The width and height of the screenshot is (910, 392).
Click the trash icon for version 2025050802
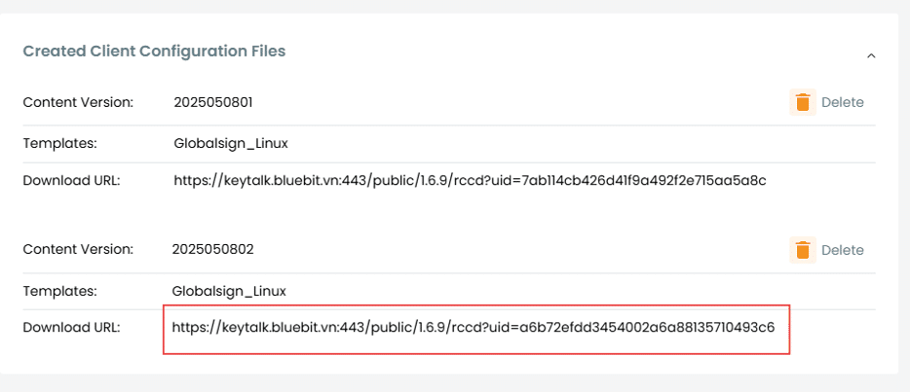click(802, 250)
